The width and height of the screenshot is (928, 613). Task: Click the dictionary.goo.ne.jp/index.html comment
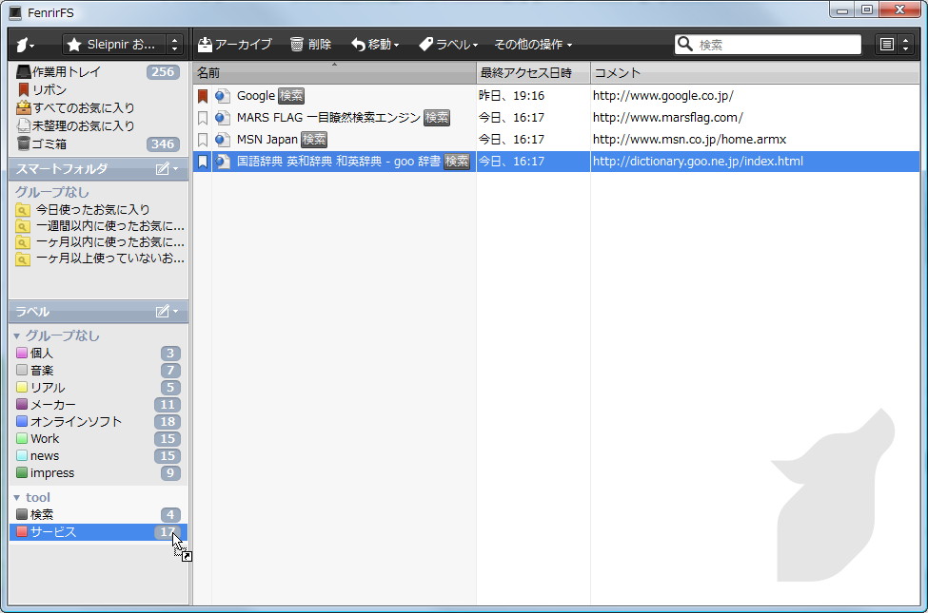point(698,162)
